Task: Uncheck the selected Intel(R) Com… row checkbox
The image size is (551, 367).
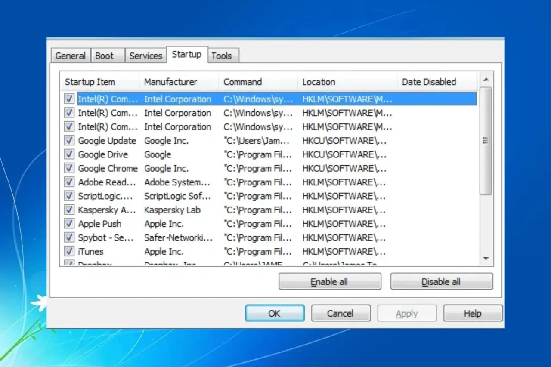Action: (69, 99)
